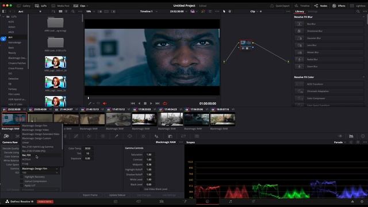The height and width of the screenshot is (207, 368).
Task: Collapse the Resolve FX Color section
Action: pos(364,77)
